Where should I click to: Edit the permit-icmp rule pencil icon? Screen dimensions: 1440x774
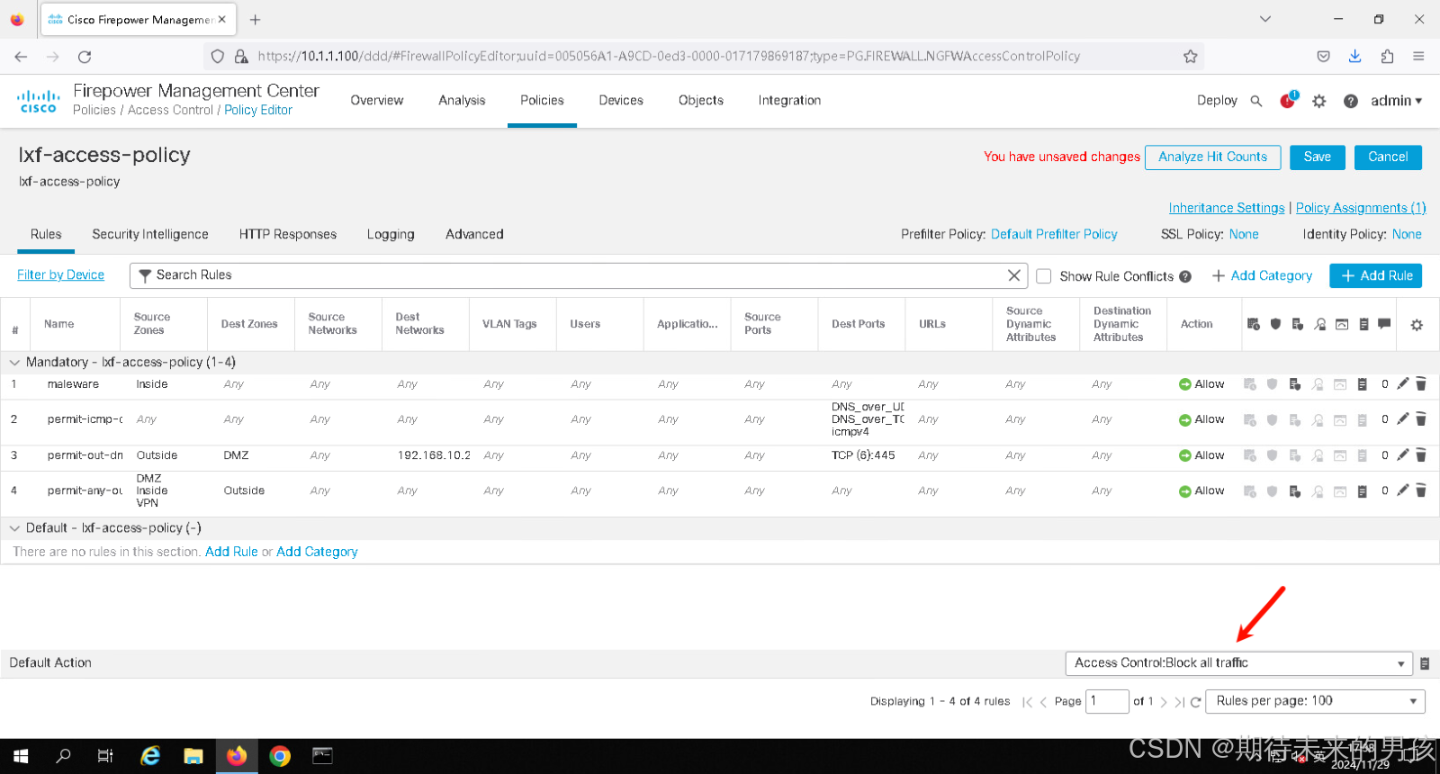[1402, 418]
